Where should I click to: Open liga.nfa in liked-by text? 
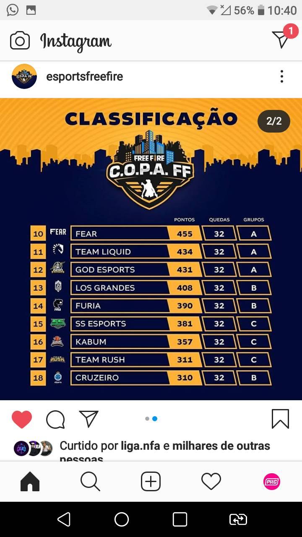tap(141, 446)
